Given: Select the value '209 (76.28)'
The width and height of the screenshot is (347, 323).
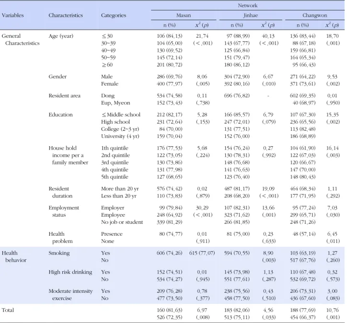Looking at the screenshot, I should [170, 291].
